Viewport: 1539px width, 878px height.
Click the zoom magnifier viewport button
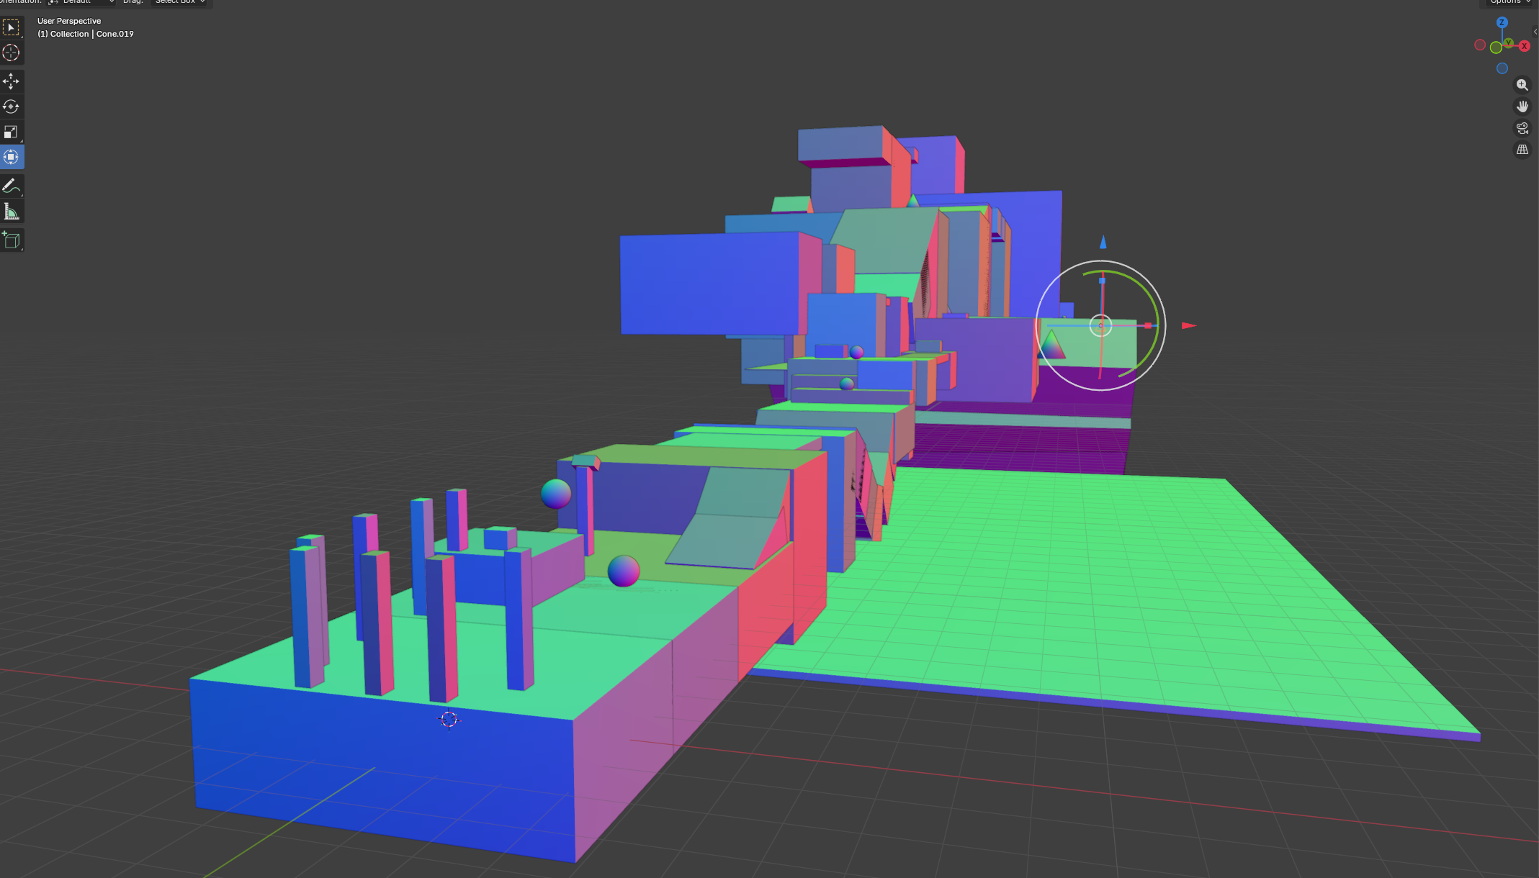click(1522, 85)
